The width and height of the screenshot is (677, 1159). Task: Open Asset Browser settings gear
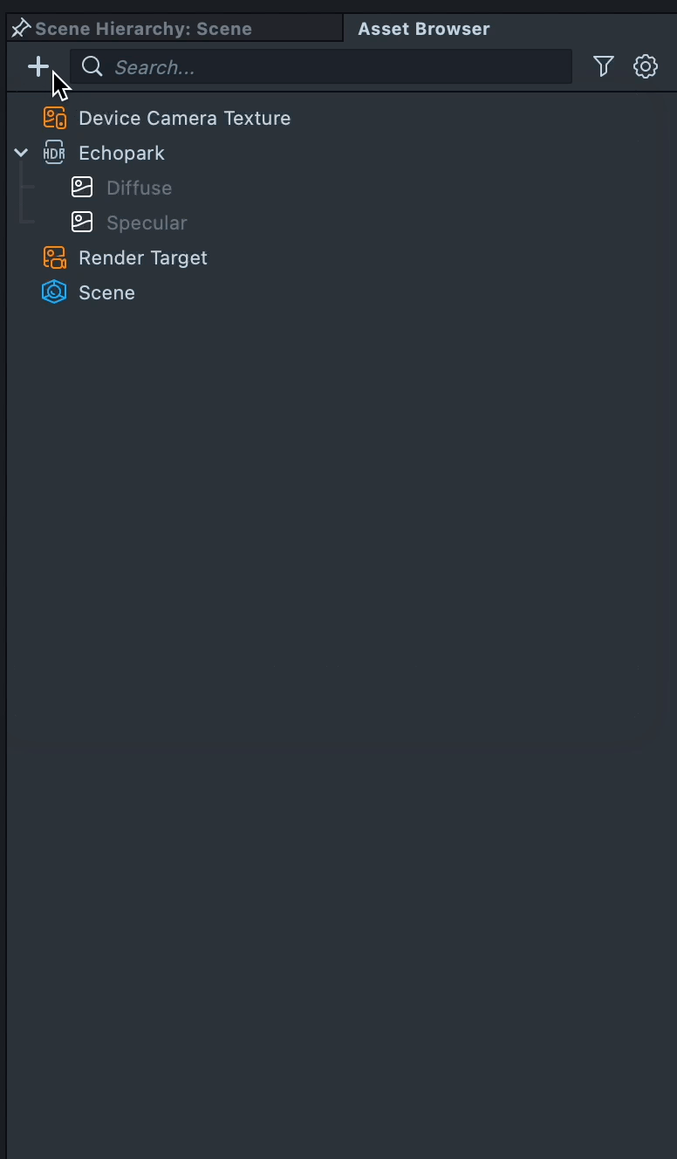(646, 66)
